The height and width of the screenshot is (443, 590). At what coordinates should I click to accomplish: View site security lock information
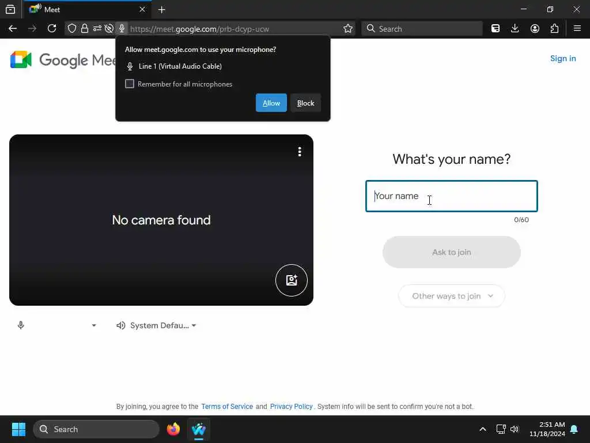pyautogui.click(x=85, y=29)
